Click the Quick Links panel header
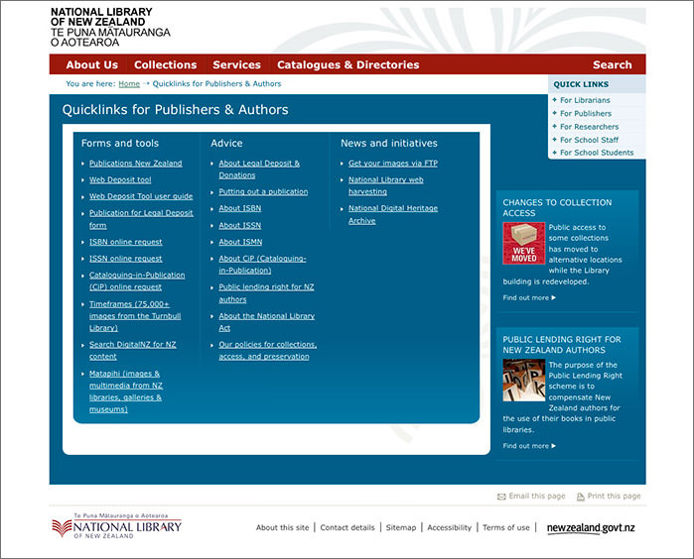 point(597,84)
